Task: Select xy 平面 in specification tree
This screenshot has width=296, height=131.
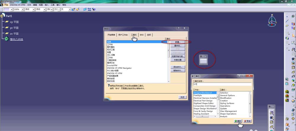Action: click(x=14, y=22)
